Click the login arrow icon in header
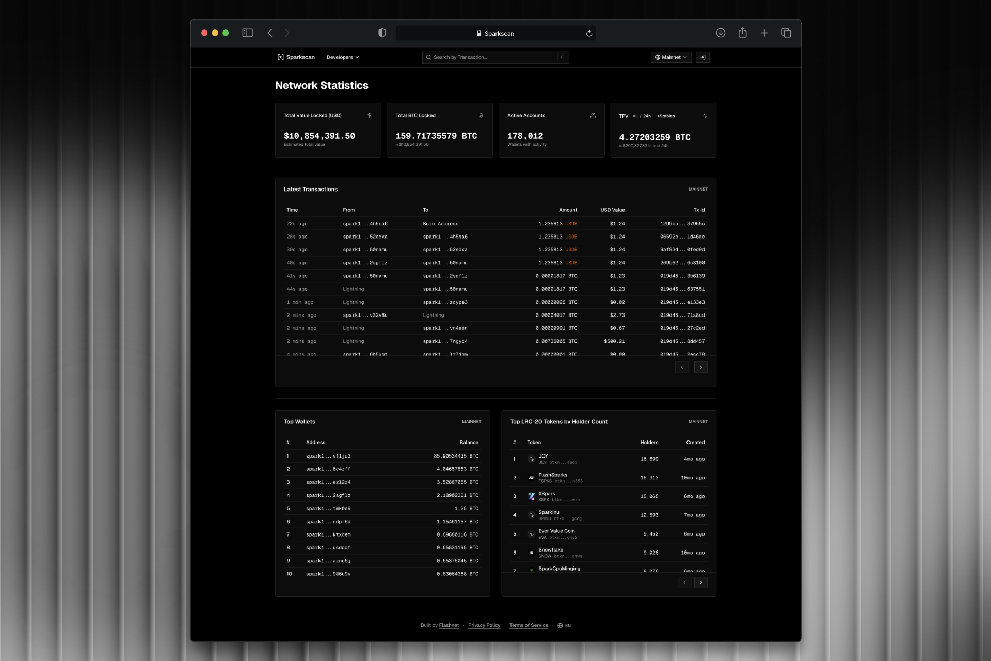 point(702,57)
